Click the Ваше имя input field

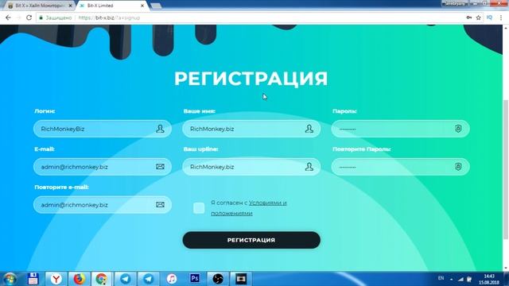pyautogui.click(x=251, y=129)
